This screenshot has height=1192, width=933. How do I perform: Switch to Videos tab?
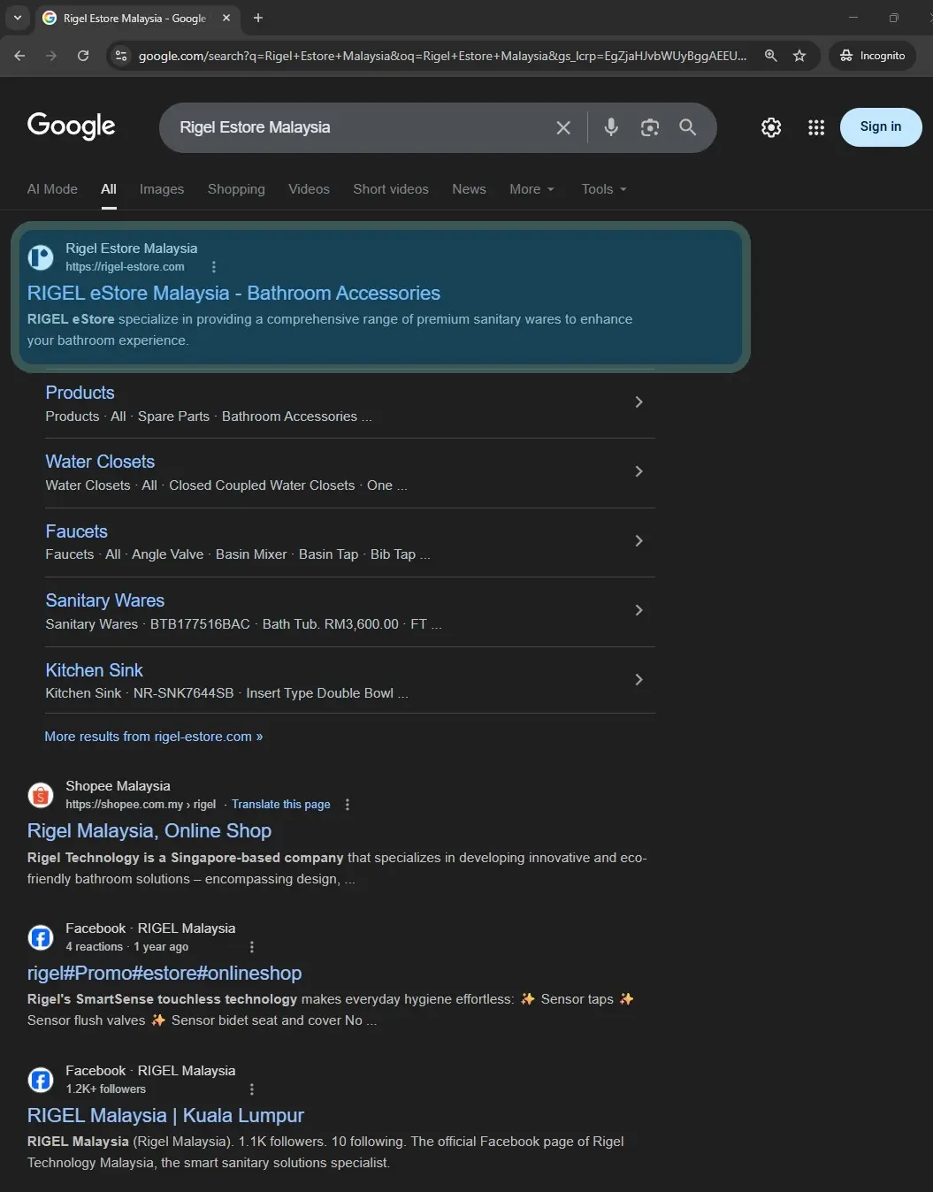click(x=309, y=189)
